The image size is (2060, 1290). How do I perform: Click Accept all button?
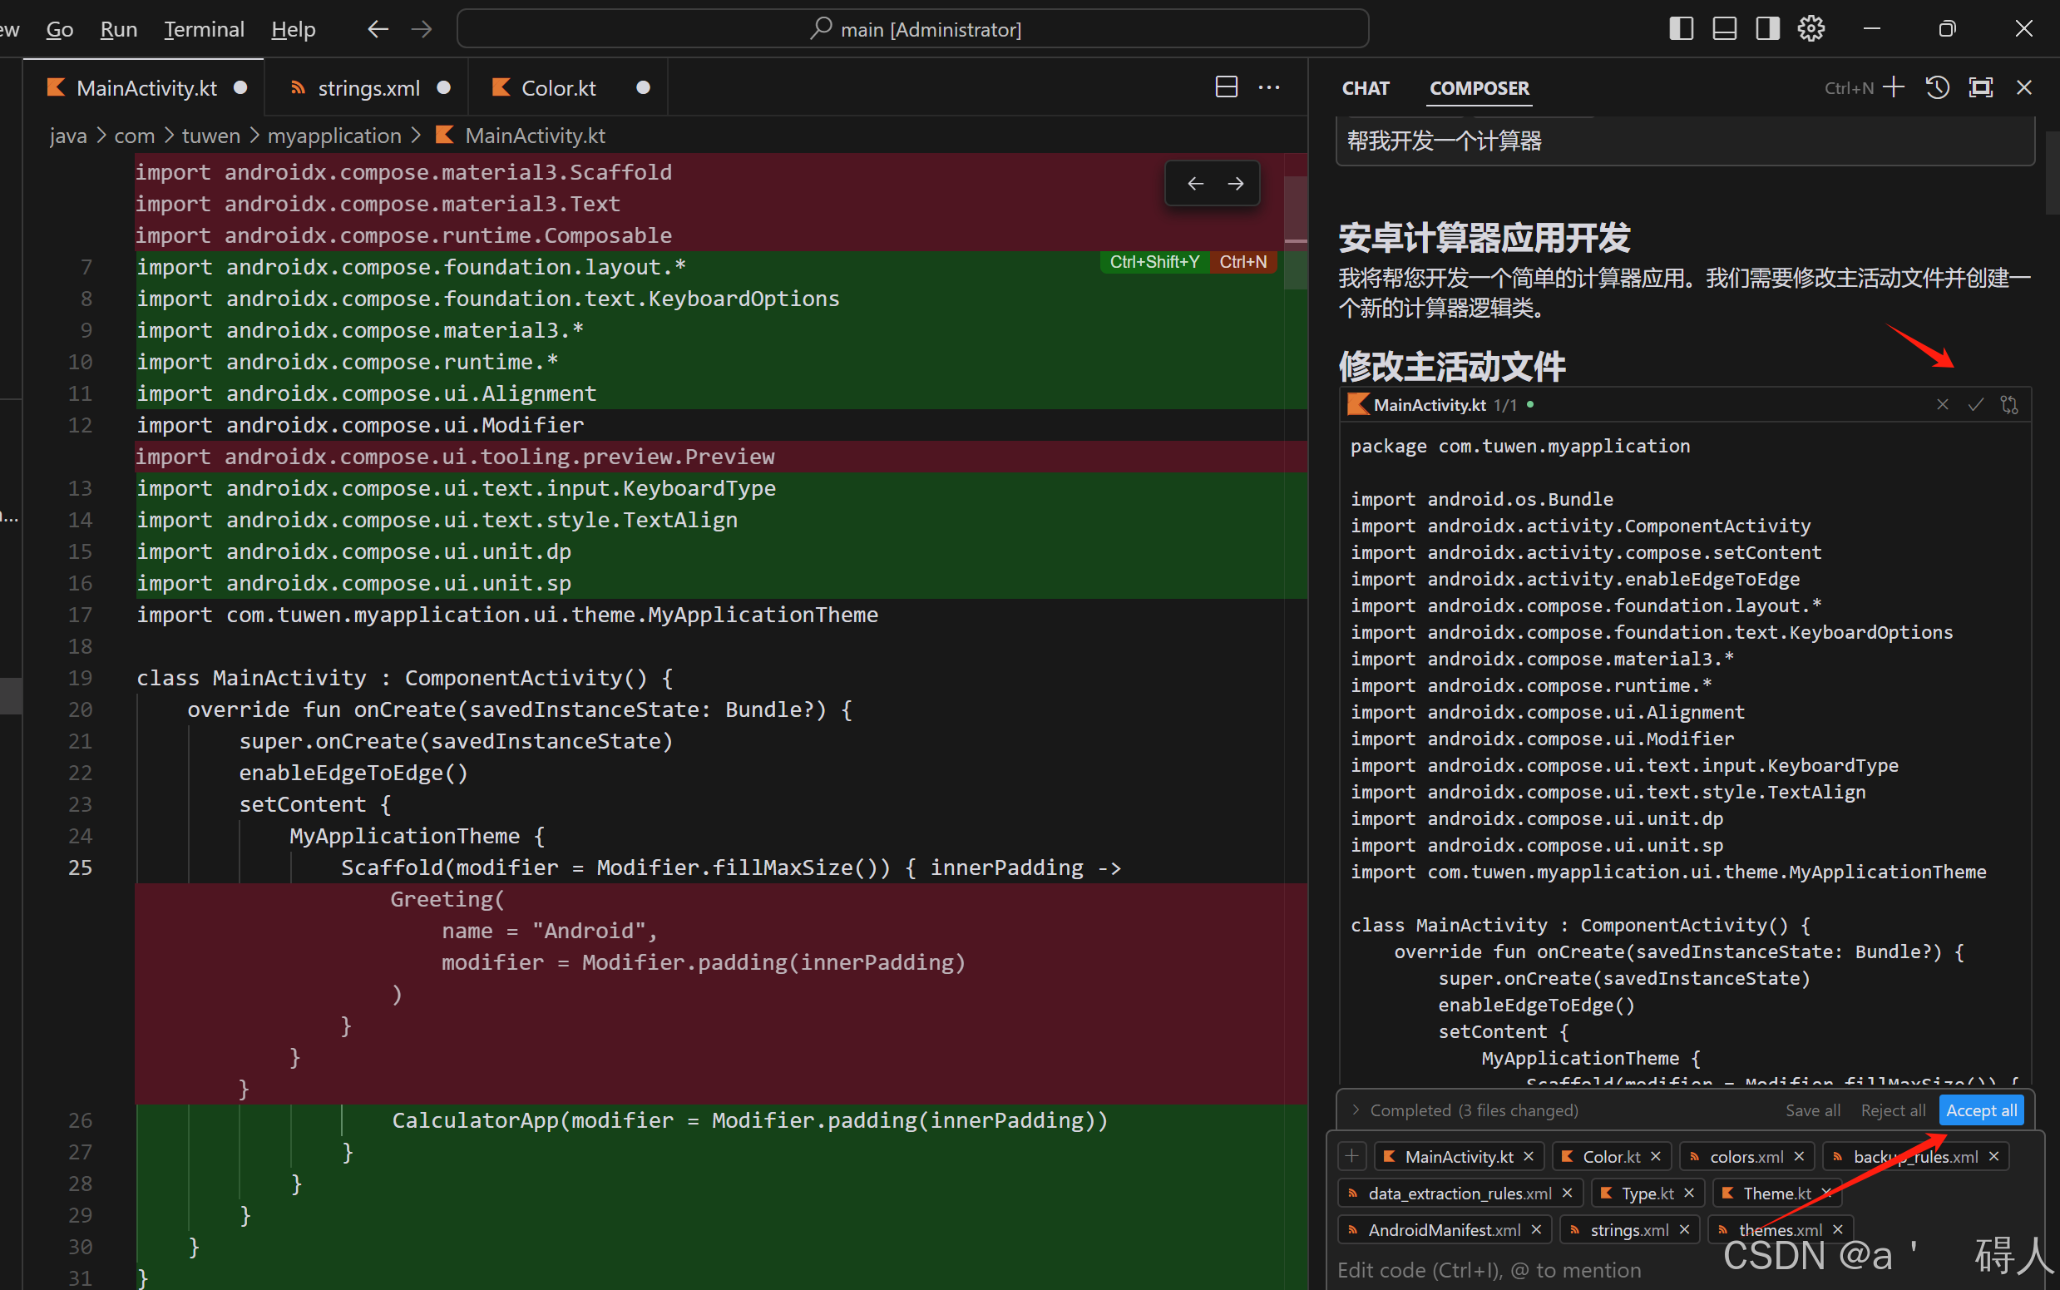tap(1982, 1110)
